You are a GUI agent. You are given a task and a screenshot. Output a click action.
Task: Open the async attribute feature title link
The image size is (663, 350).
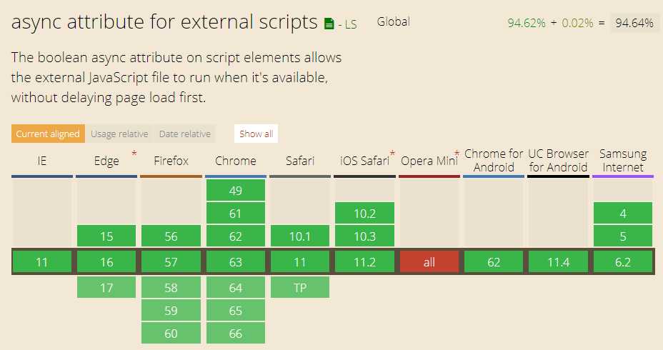(x=164, y=22)
